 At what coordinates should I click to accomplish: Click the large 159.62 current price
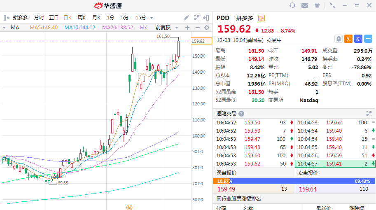[234, 29]
